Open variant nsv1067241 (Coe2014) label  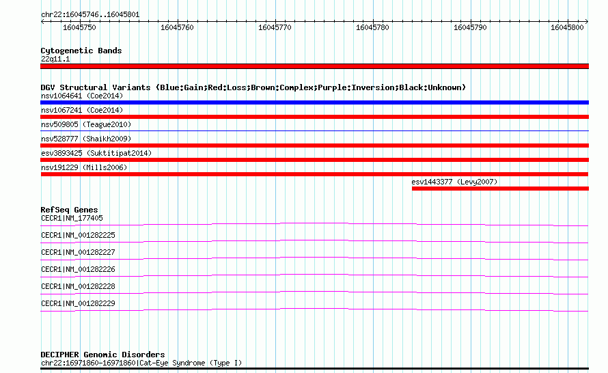[82, 110]
